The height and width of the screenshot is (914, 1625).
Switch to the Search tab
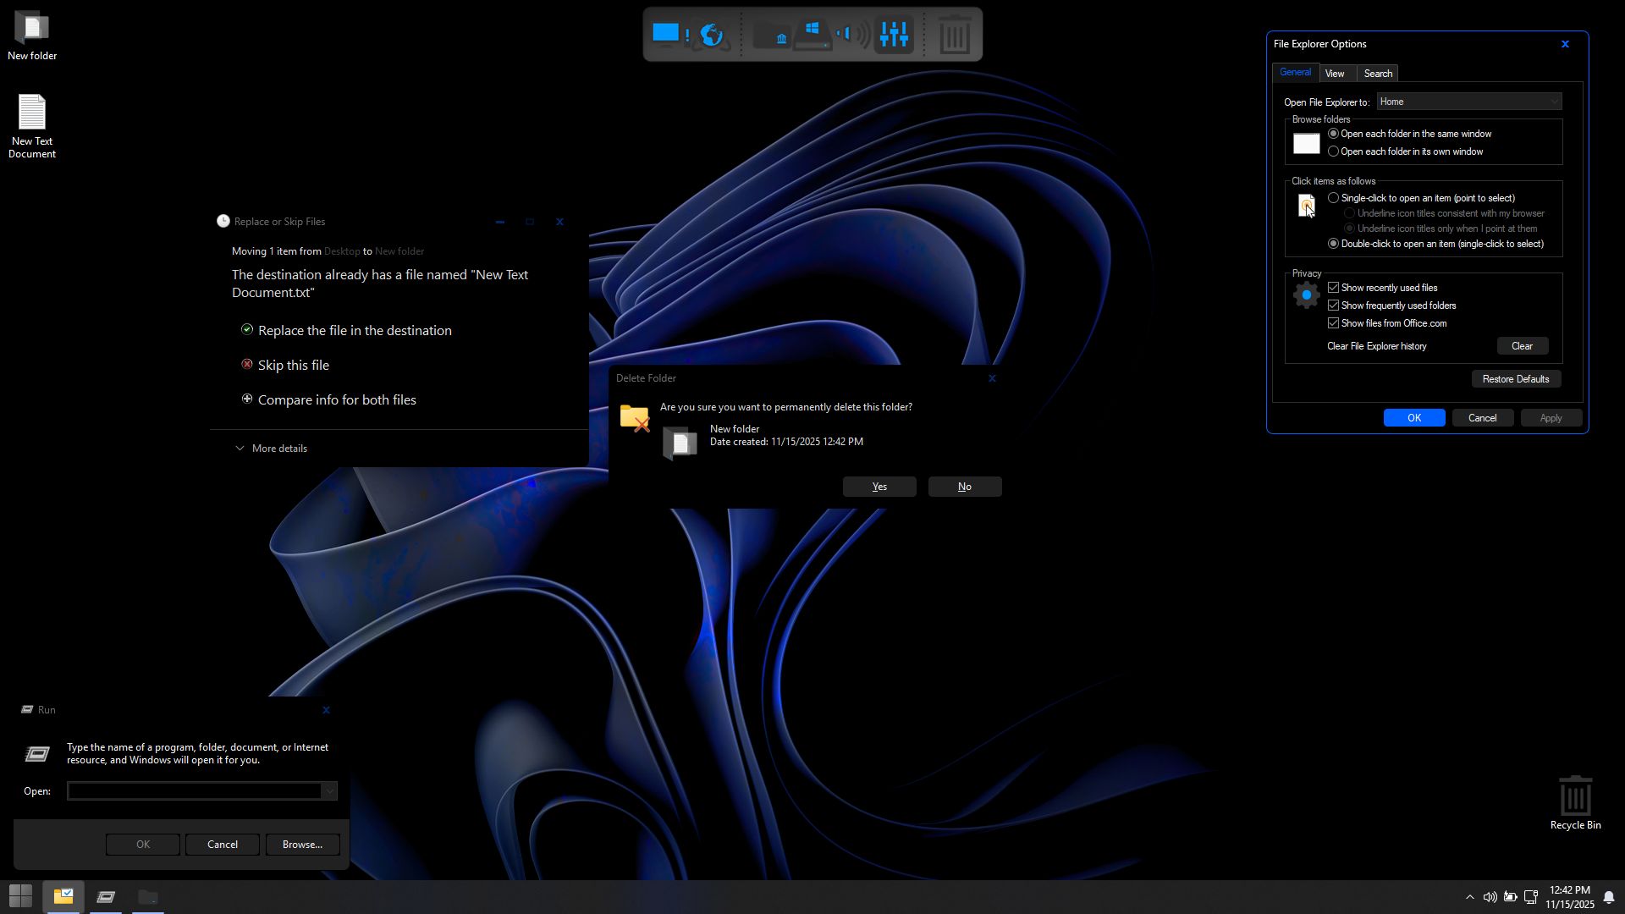1378,74
